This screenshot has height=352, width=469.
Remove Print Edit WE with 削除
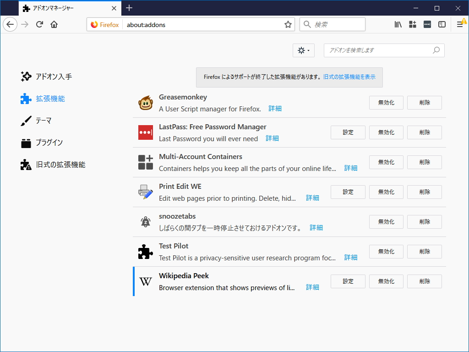click(425, 192)
